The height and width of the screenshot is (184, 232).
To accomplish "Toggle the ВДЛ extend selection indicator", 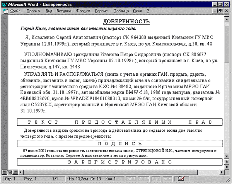I will point(156,179).
